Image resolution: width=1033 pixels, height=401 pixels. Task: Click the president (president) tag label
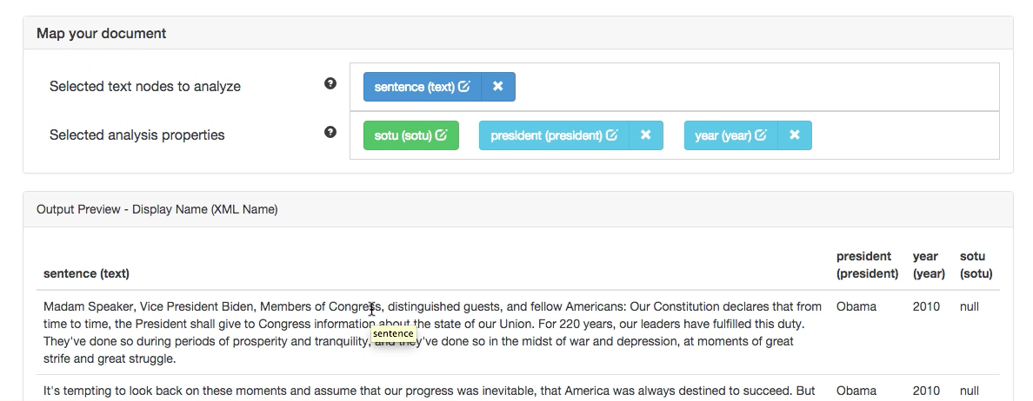point(546,135)
